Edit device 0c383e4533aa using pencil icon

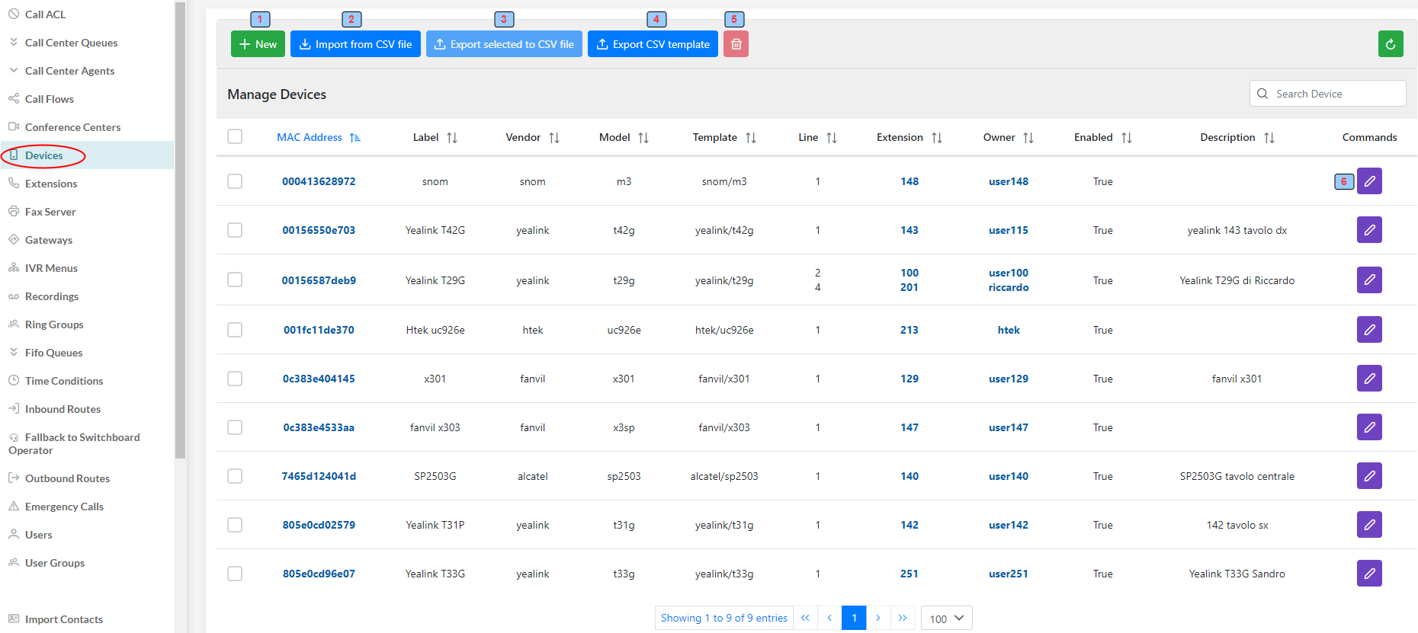pyautogui.click(x=1369, y=427)
